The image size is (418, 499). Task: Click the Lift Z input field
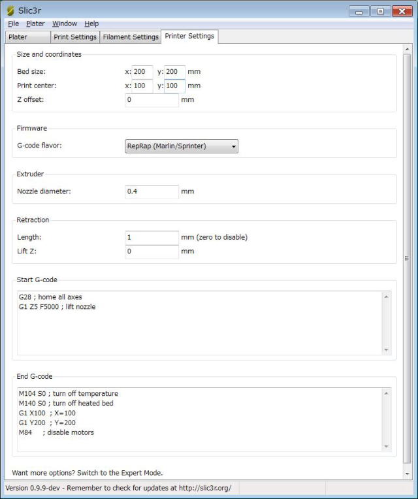[152, 251]
